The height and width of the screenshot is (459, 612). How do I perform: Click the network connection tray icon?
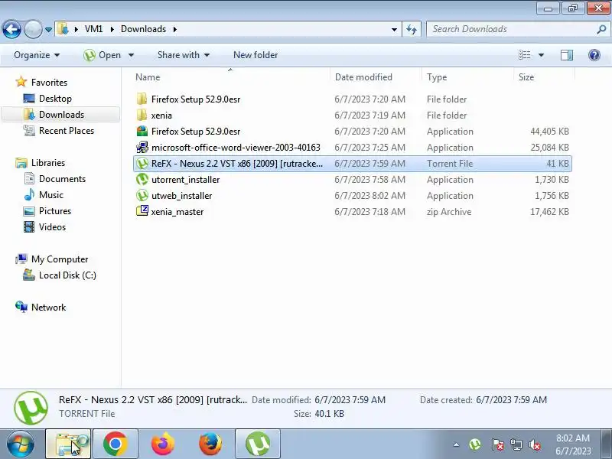(516, 444)
